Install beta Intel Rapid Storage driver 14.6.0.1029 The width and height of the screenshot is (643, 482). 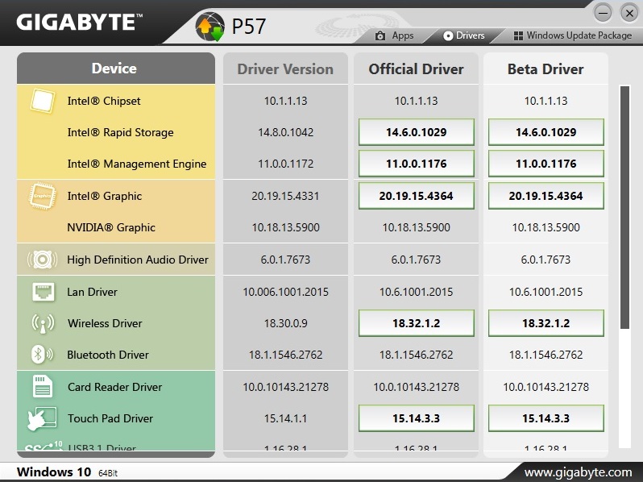546,132
